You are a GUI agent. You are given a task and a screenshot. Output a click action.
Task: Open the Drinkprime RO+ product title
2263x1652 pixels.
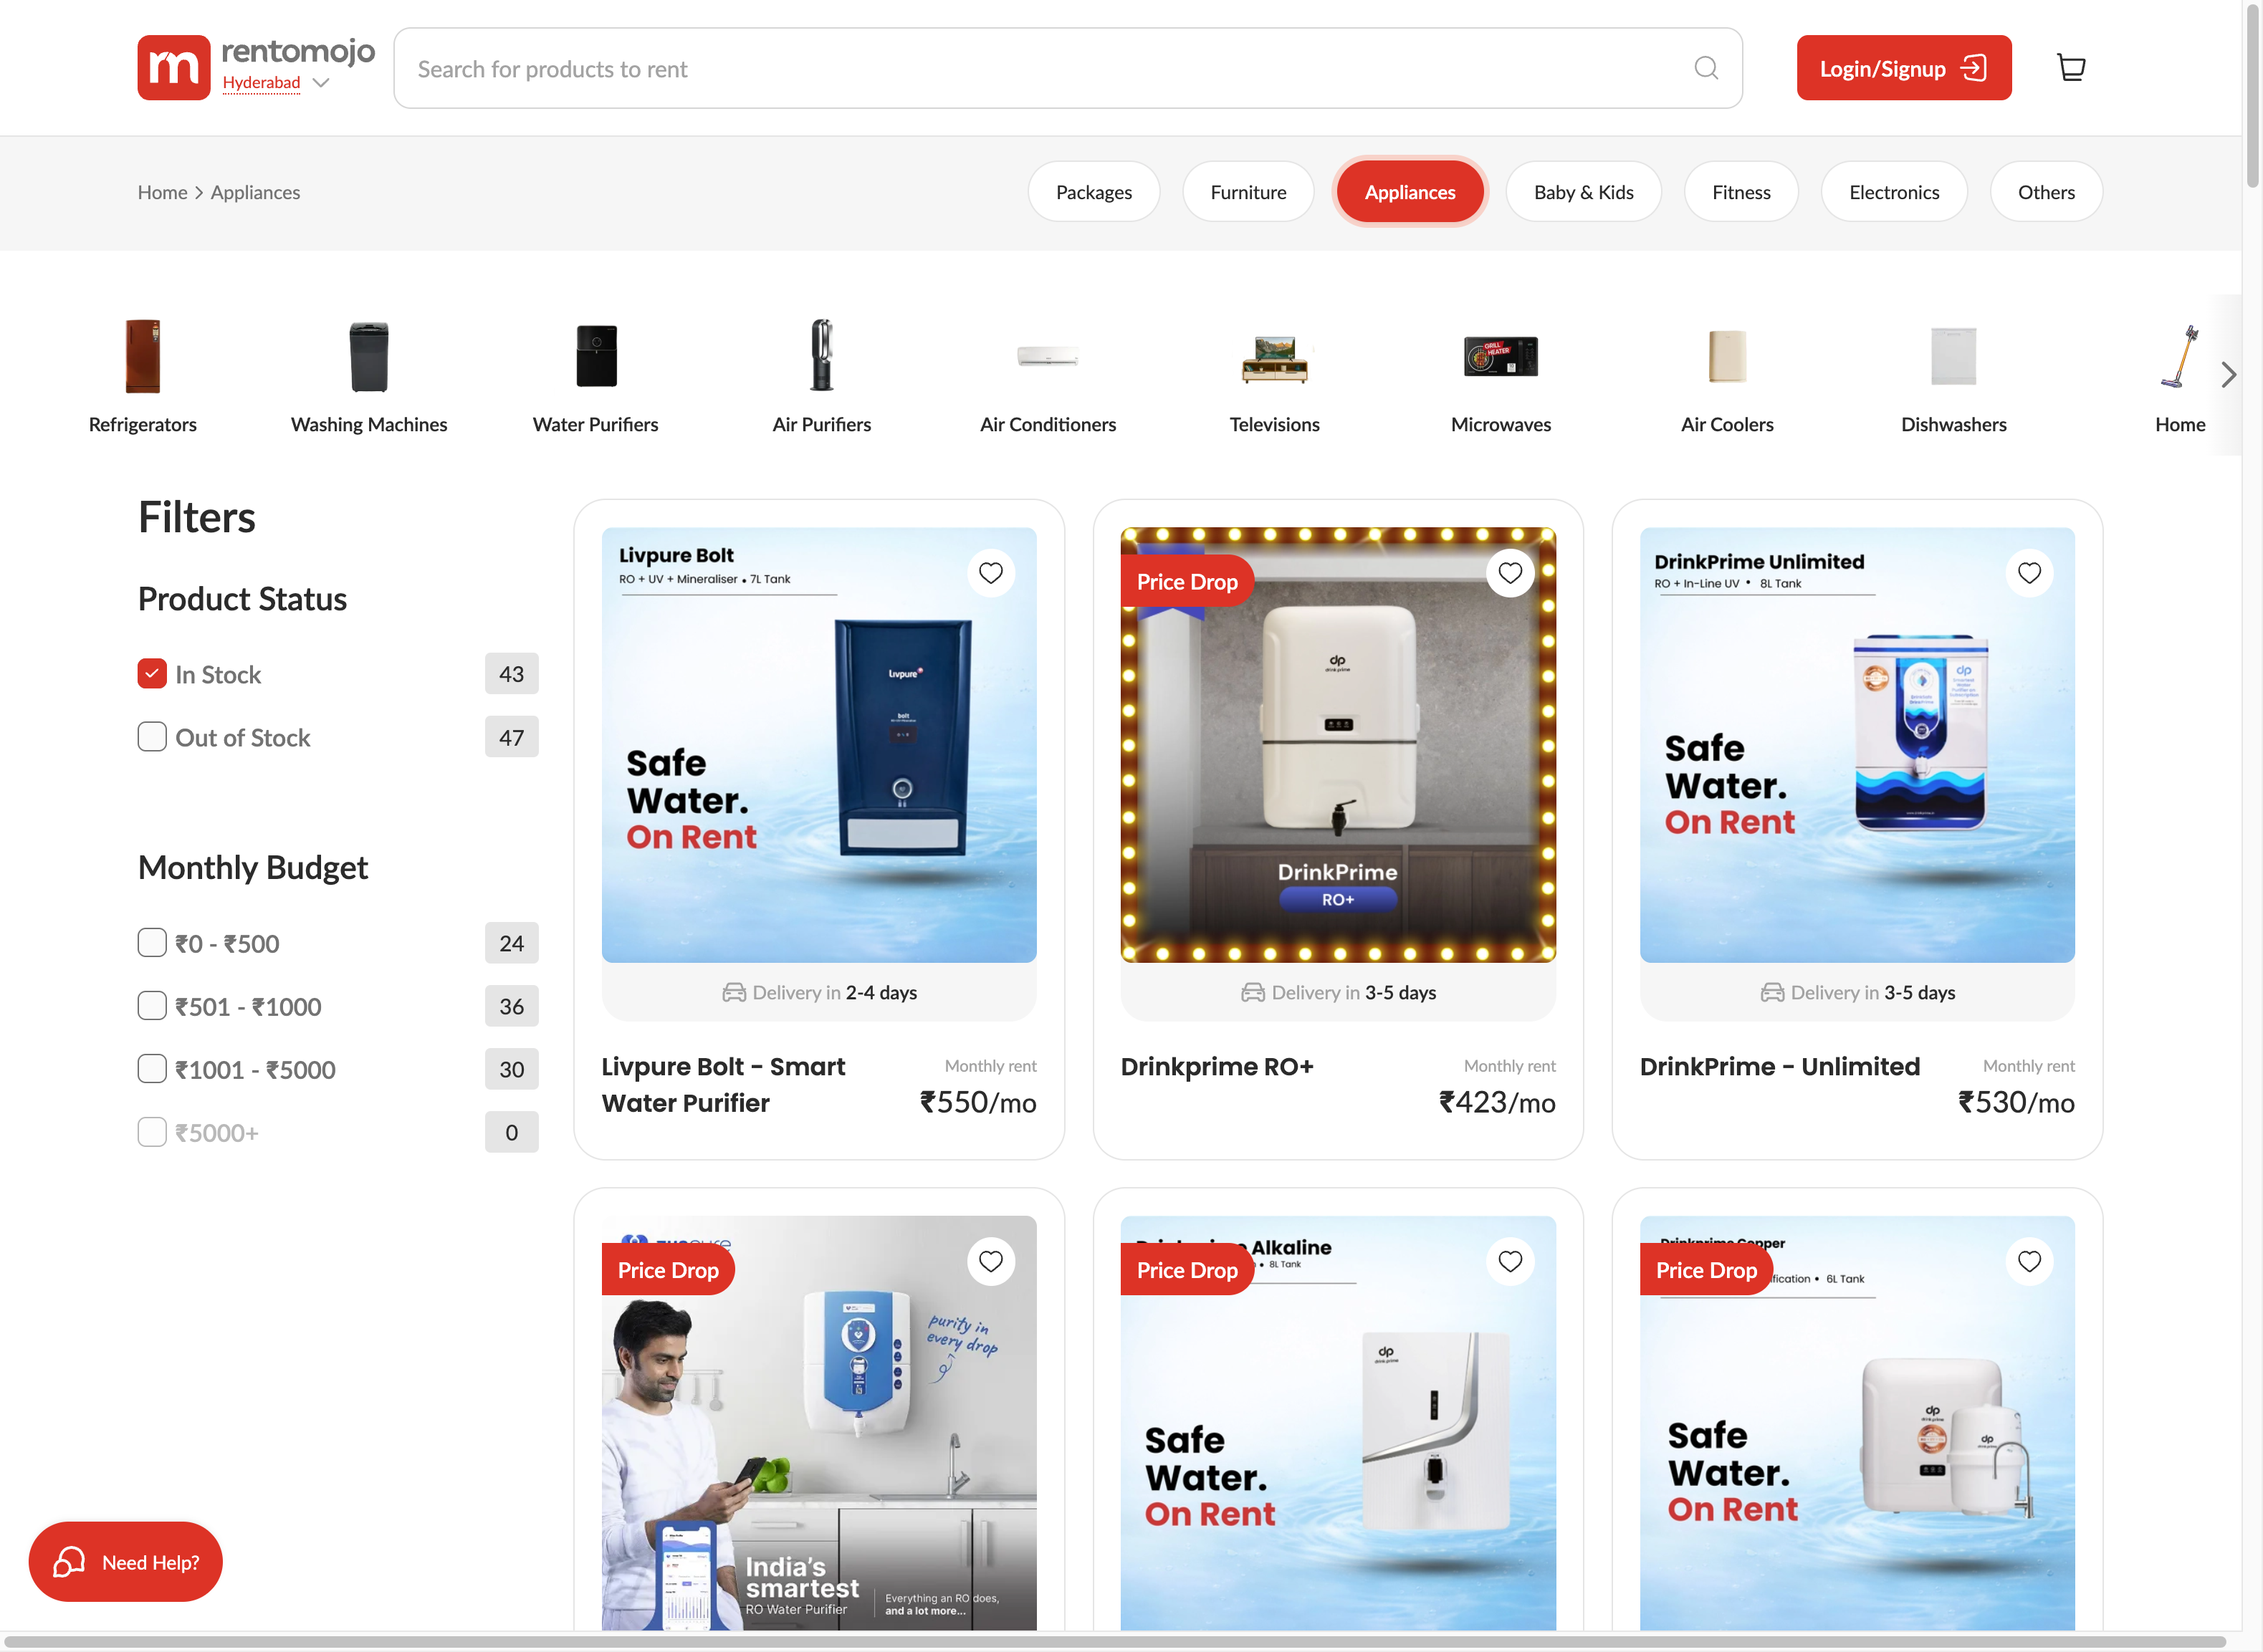pyautogui.click(x=1217, y=1067)
